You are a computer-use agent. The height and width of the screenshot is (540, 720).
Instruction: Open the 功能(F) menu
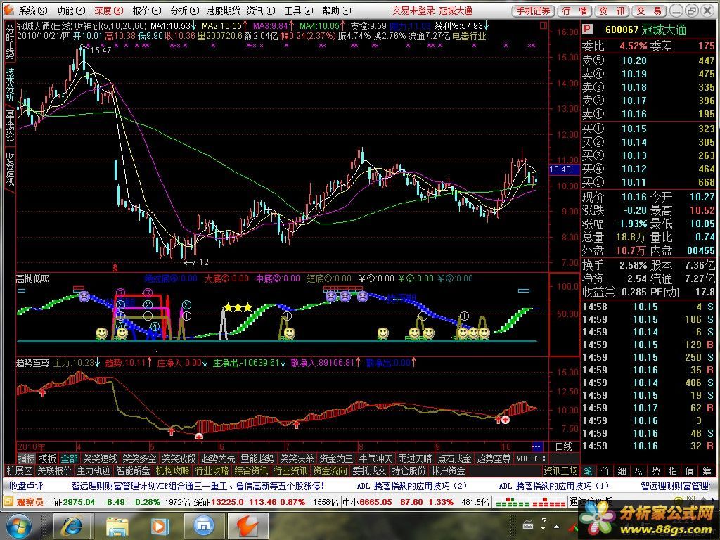coord(71,10)
